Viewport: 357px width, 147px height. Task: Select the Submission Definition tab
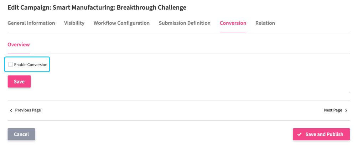point(185,23)
